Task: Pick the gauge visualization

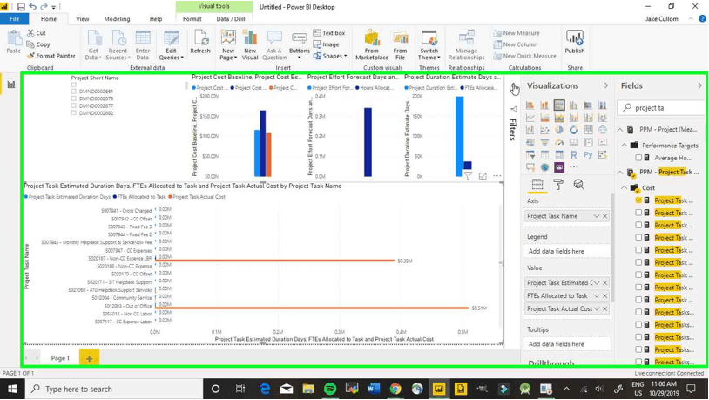Action: [x=559, y=143]
